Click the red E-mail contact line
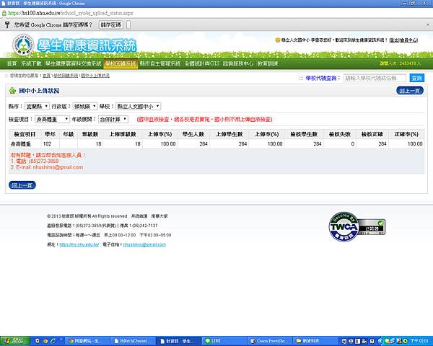433x346 pixels. point(47,167)
